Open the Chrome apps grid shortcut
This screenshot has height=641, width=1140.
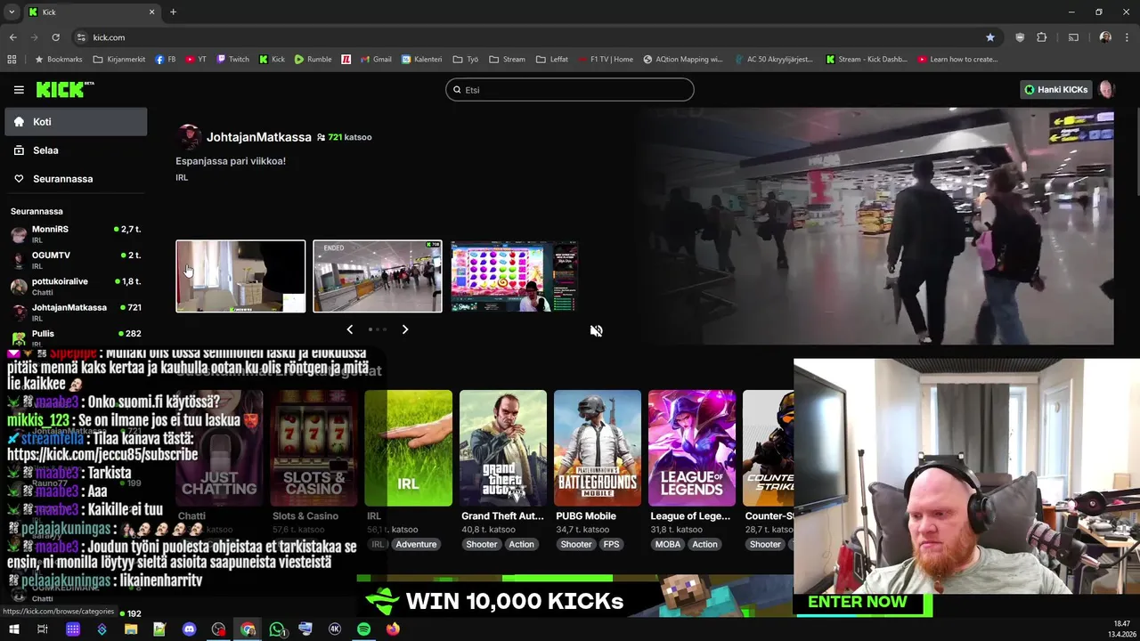(x=12, y=60)
